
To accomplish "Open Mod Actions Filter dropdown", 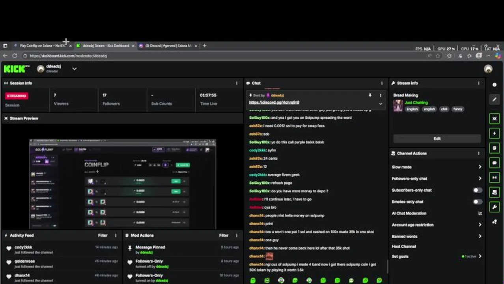I will [224, 235].
